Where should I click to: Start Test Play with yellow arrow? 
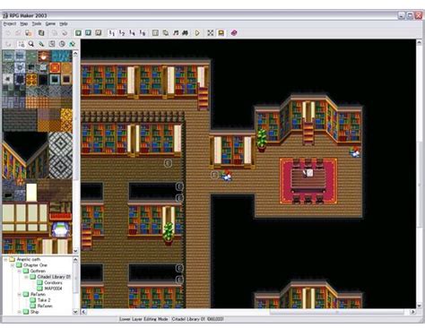click(x=197, y=33)
